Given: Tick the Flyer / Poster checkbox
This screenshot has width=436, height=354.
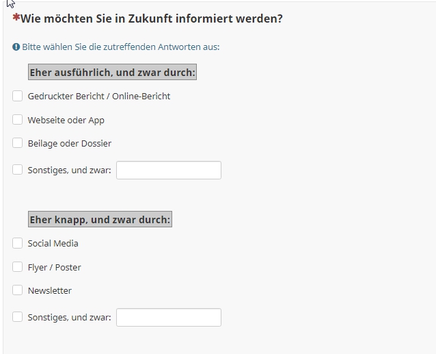Looking at the screenshot, I should point(17,267).
